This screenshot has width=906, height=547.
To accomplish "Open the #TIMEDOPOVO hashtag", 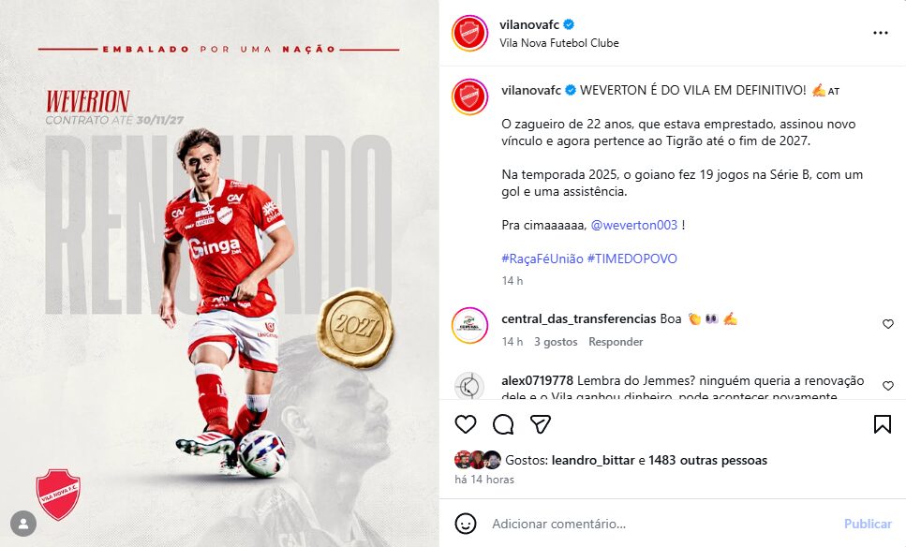I will pyautogui.click(x=632, y=259).
